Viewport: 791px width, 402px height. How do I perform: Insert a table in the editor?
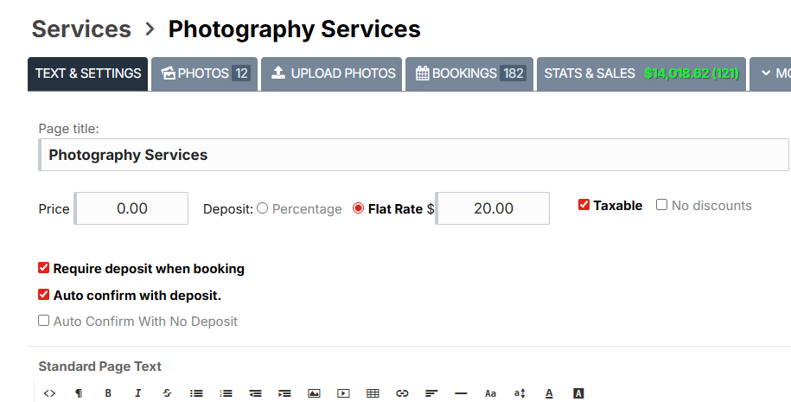tap(373, 392)
